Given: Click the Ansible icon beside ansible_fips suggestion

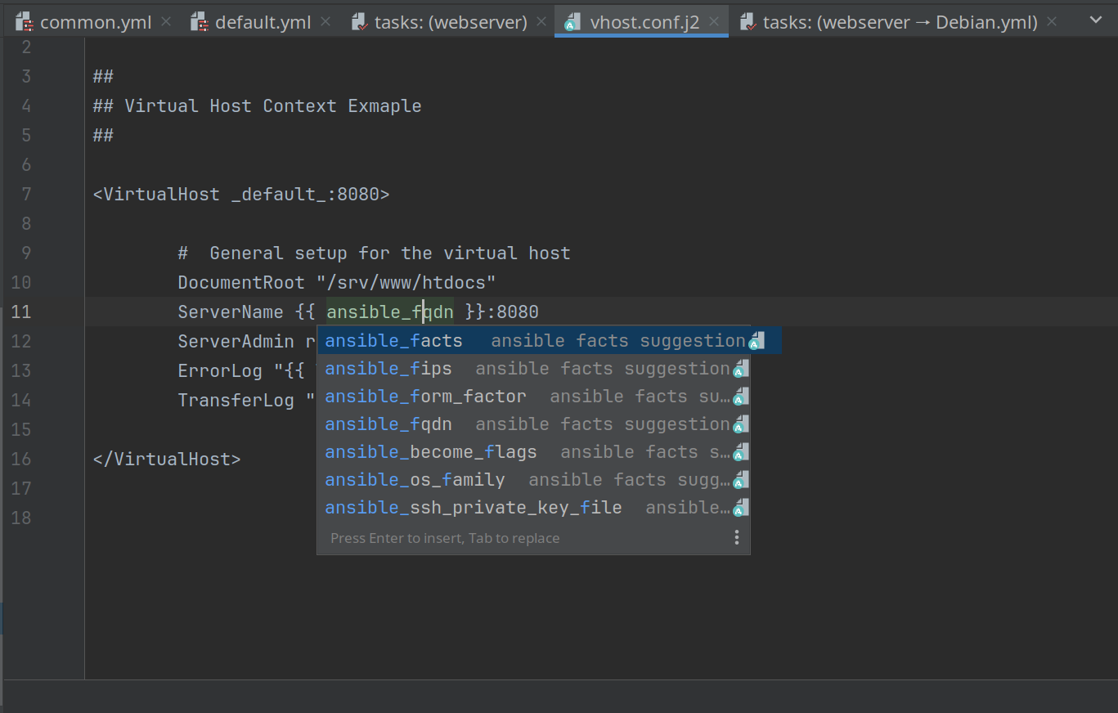Looking at the screenshot, I should 741,369.
